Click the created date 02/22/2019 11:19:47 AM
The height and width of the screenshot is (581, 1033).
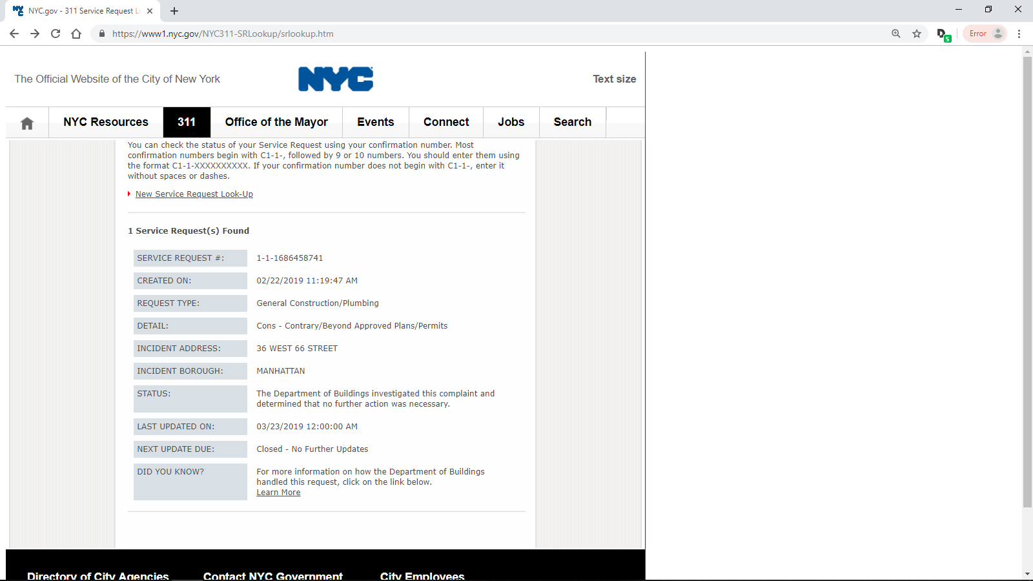click(307, 281)
